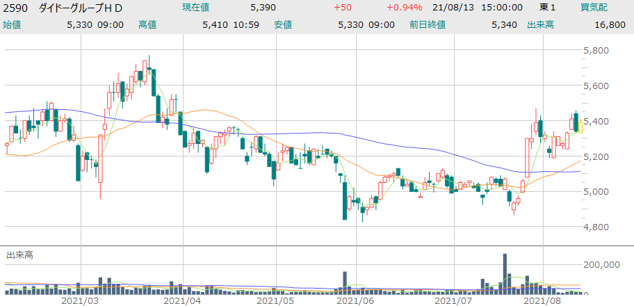This screenshot has width=634, height=306.
Task: Click the 東1 market label
Action: click(548, 8)
